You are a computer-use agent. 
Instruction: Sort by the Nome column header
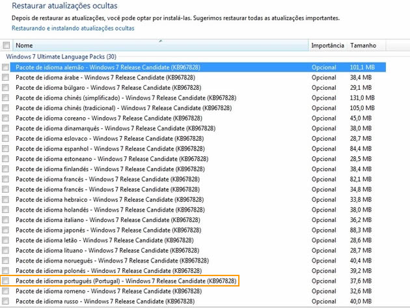pos(161,46)
